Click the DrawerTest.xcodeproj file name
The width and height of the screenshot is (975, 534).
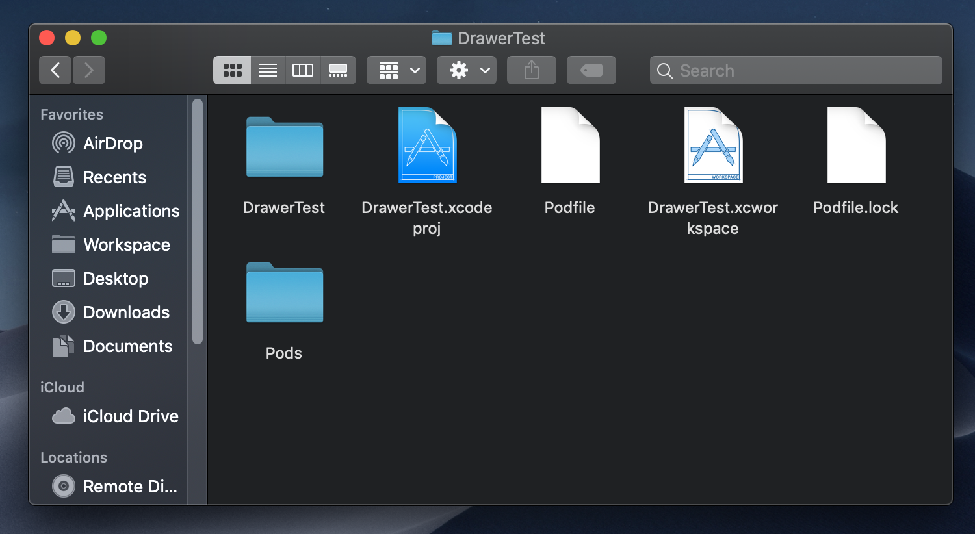coord(427,218)
